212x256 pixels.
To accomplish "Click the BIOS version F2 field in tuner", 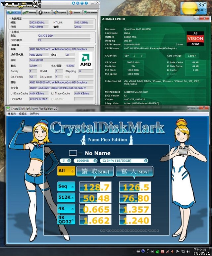I will (64, 40).
